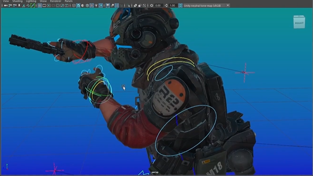
Task: Click the Lock Camera icon
Action: point(10,5)
